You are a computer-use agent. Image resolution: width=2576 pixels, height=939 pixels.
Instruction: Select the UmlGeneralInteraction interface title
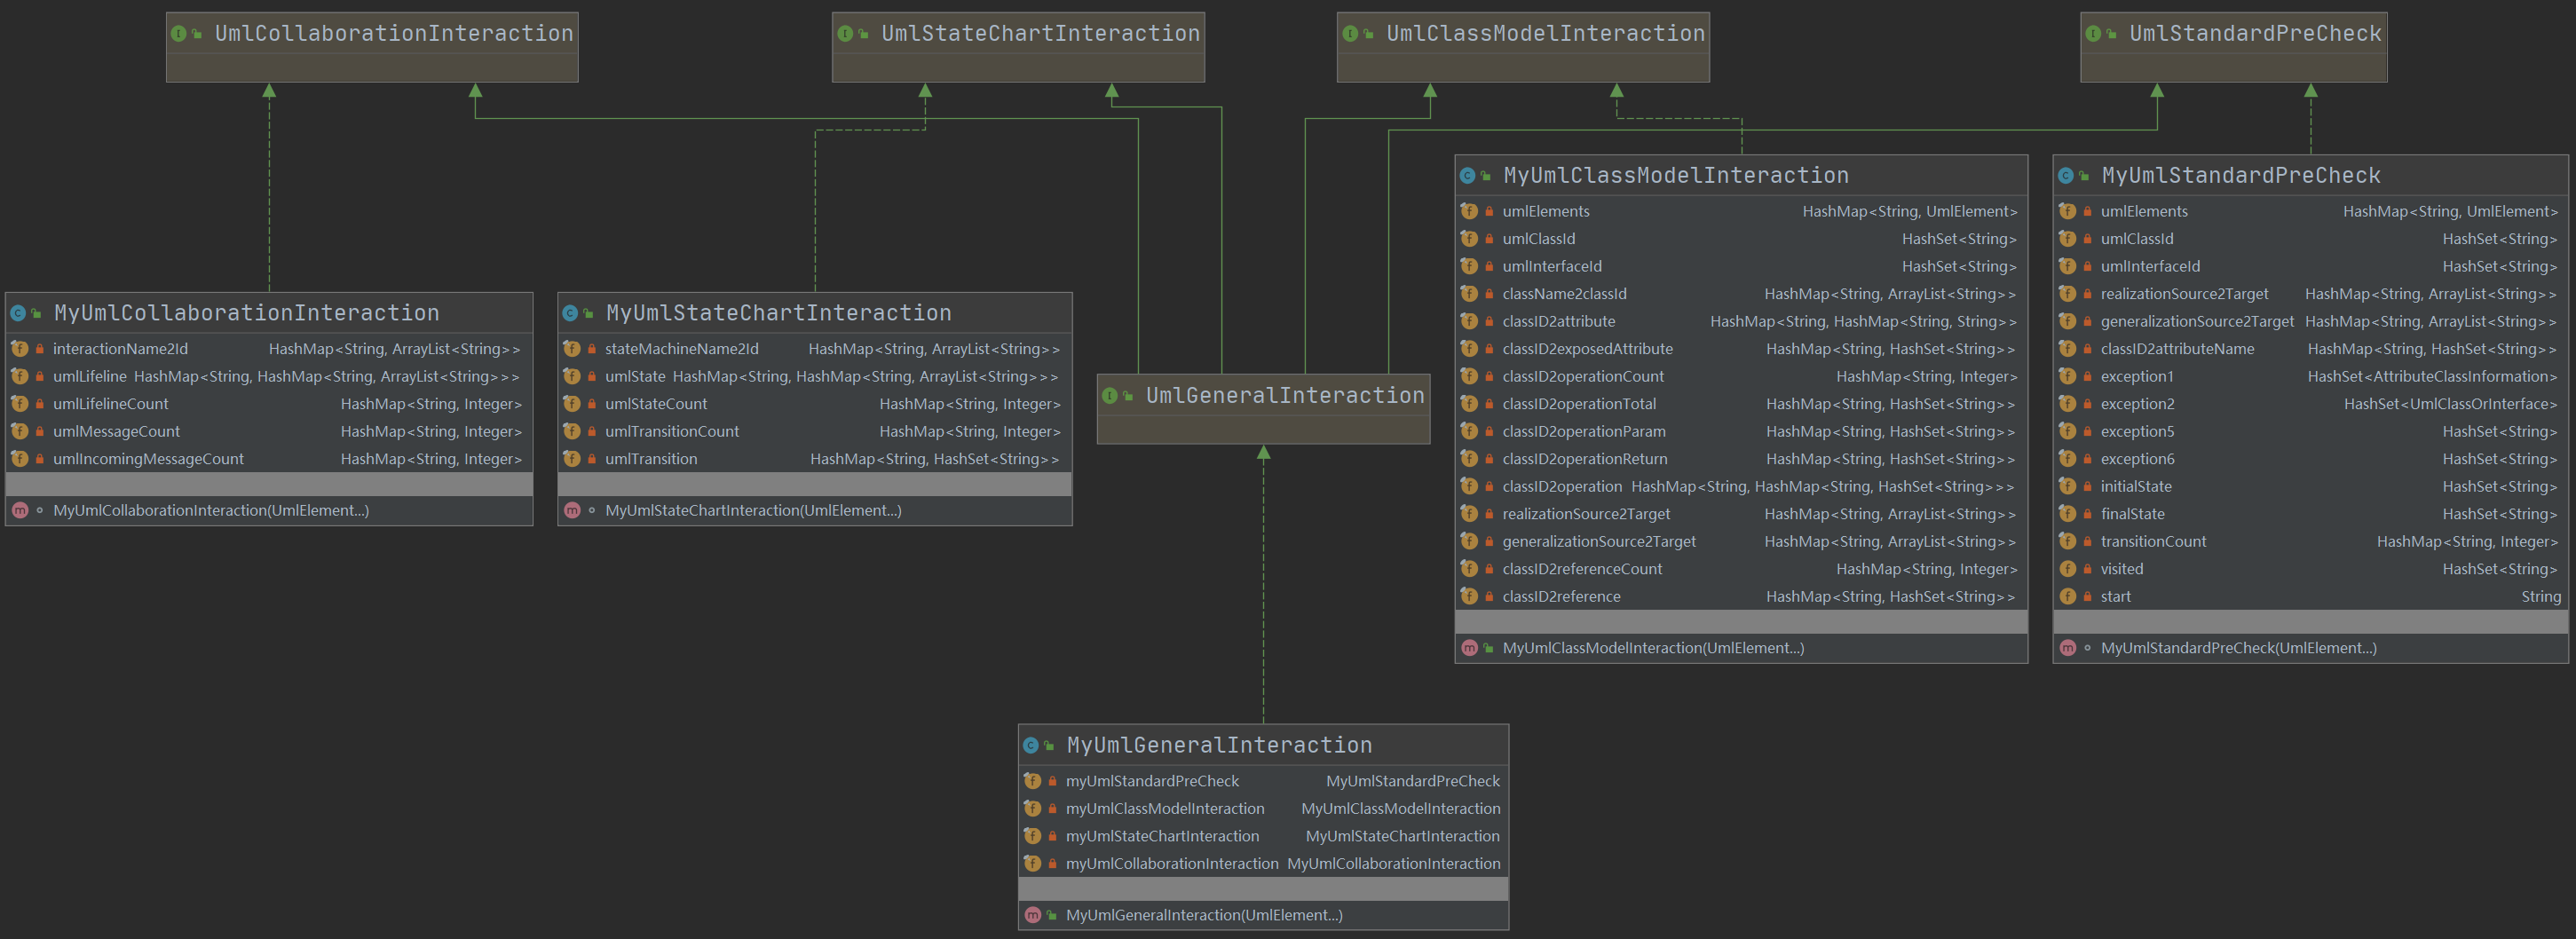tap(1285, 396)
